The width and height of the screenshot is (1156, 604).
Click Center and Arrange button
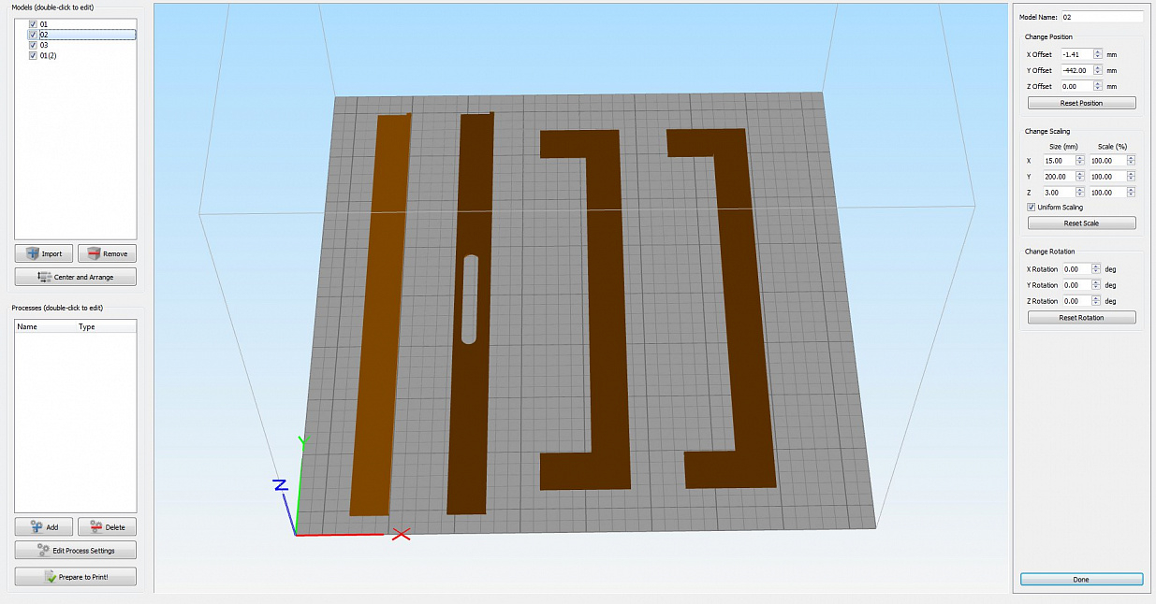pyautogui.click(x=76, y=277)
